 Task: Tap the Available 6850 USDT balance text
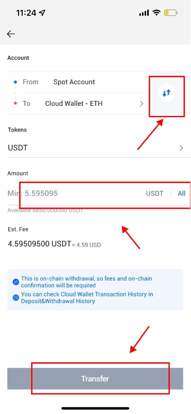point(45,210)
